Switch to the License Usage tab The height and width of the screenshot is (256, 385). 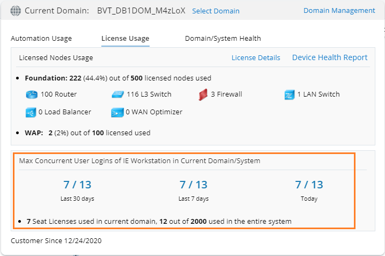(x=125, y=39)
